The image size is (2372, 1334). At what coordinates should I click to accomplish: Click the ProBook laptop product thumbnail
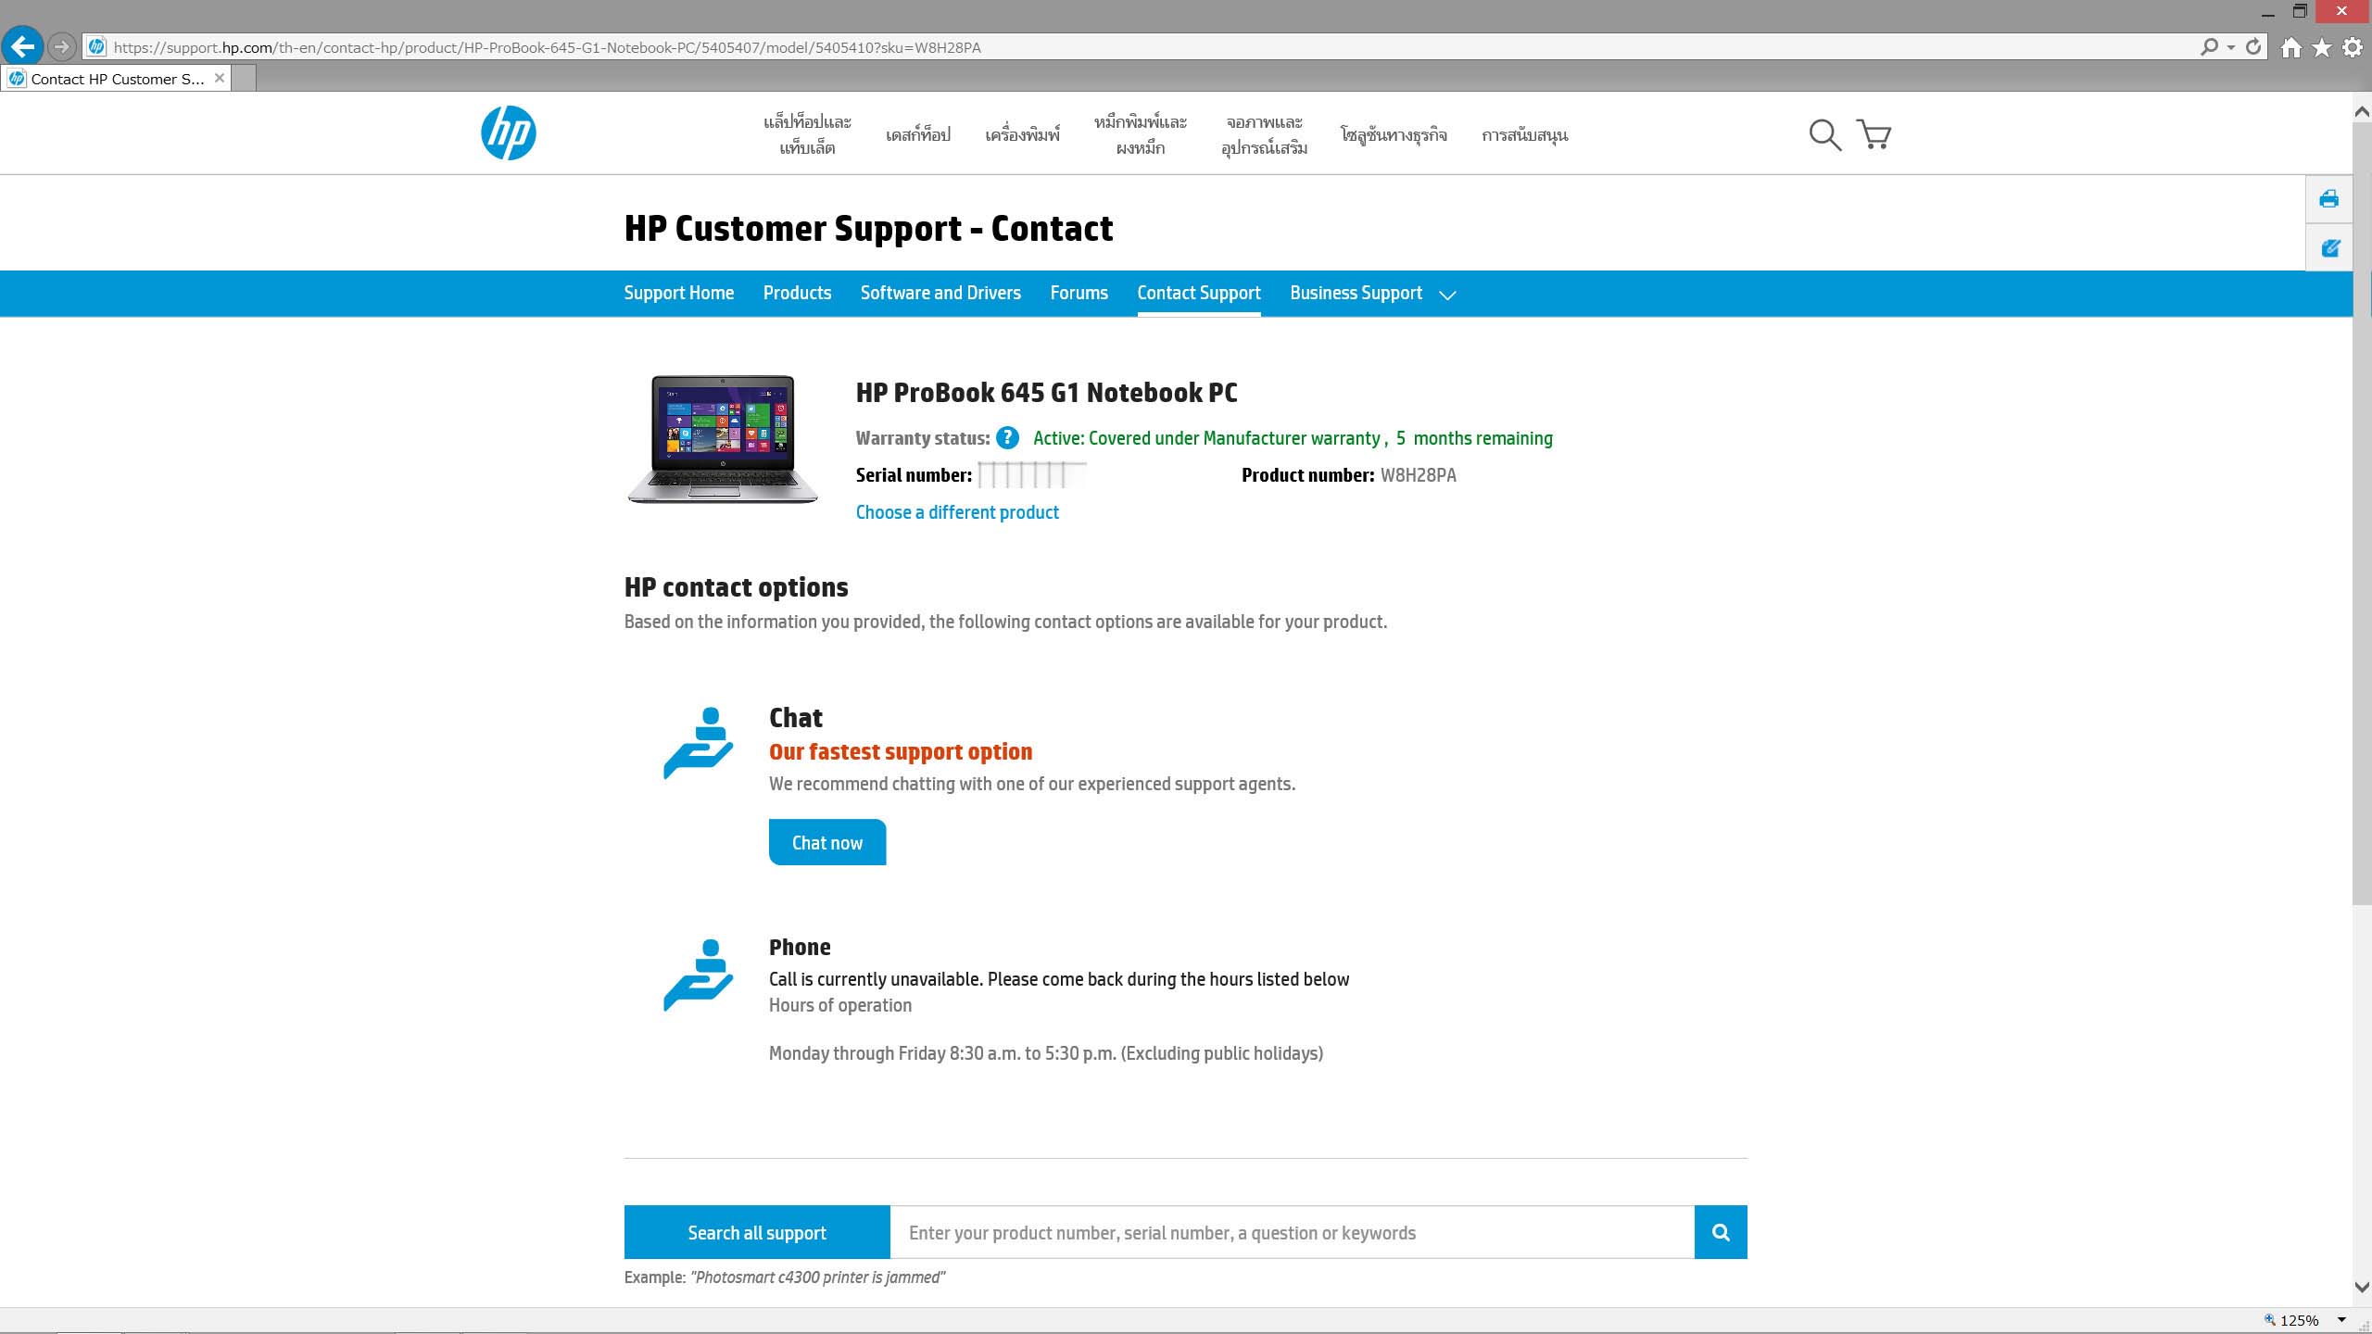coord(723,439)
